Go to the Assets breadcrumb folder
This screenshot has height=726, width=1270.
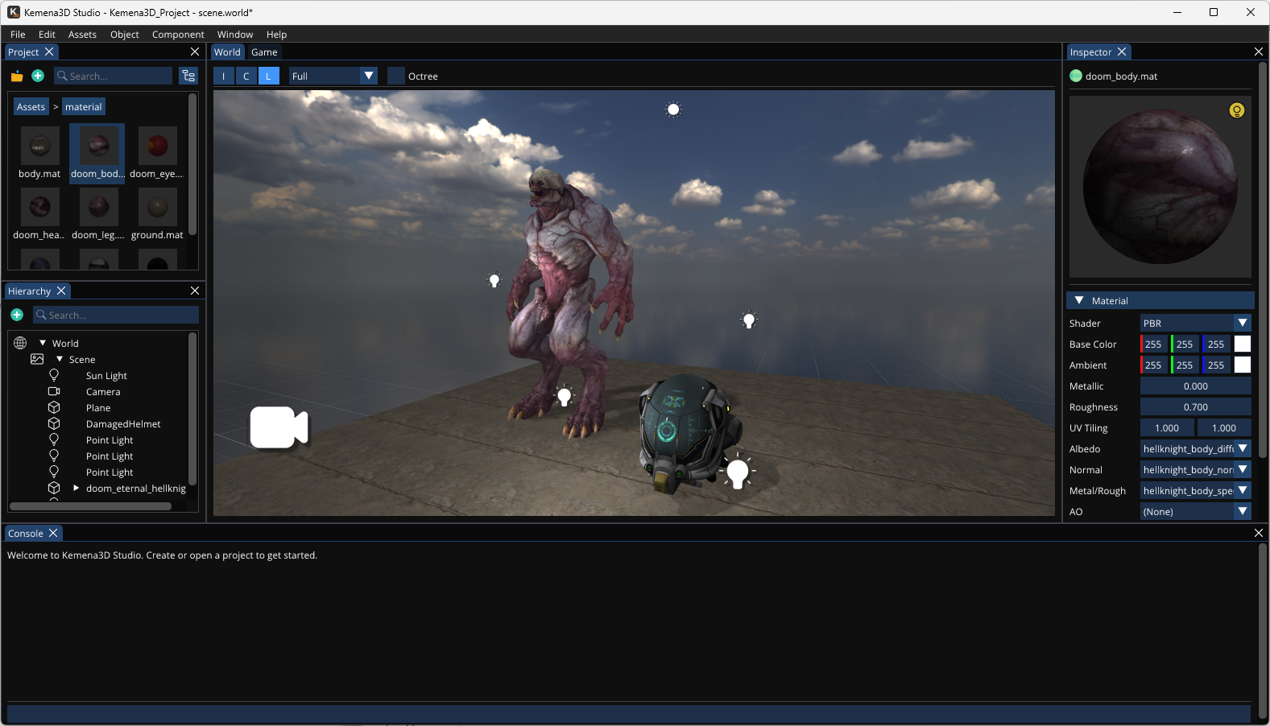coord(31,107)
